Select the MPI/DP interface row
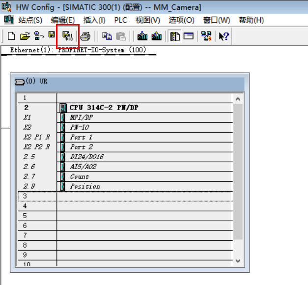The image size is (308, 285). [x=125, y=117]
